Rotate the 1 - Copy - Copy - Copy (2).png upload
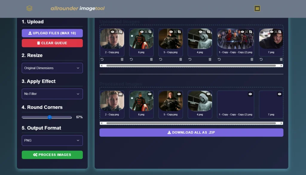The image size is (306, 175). coord(219,59)
